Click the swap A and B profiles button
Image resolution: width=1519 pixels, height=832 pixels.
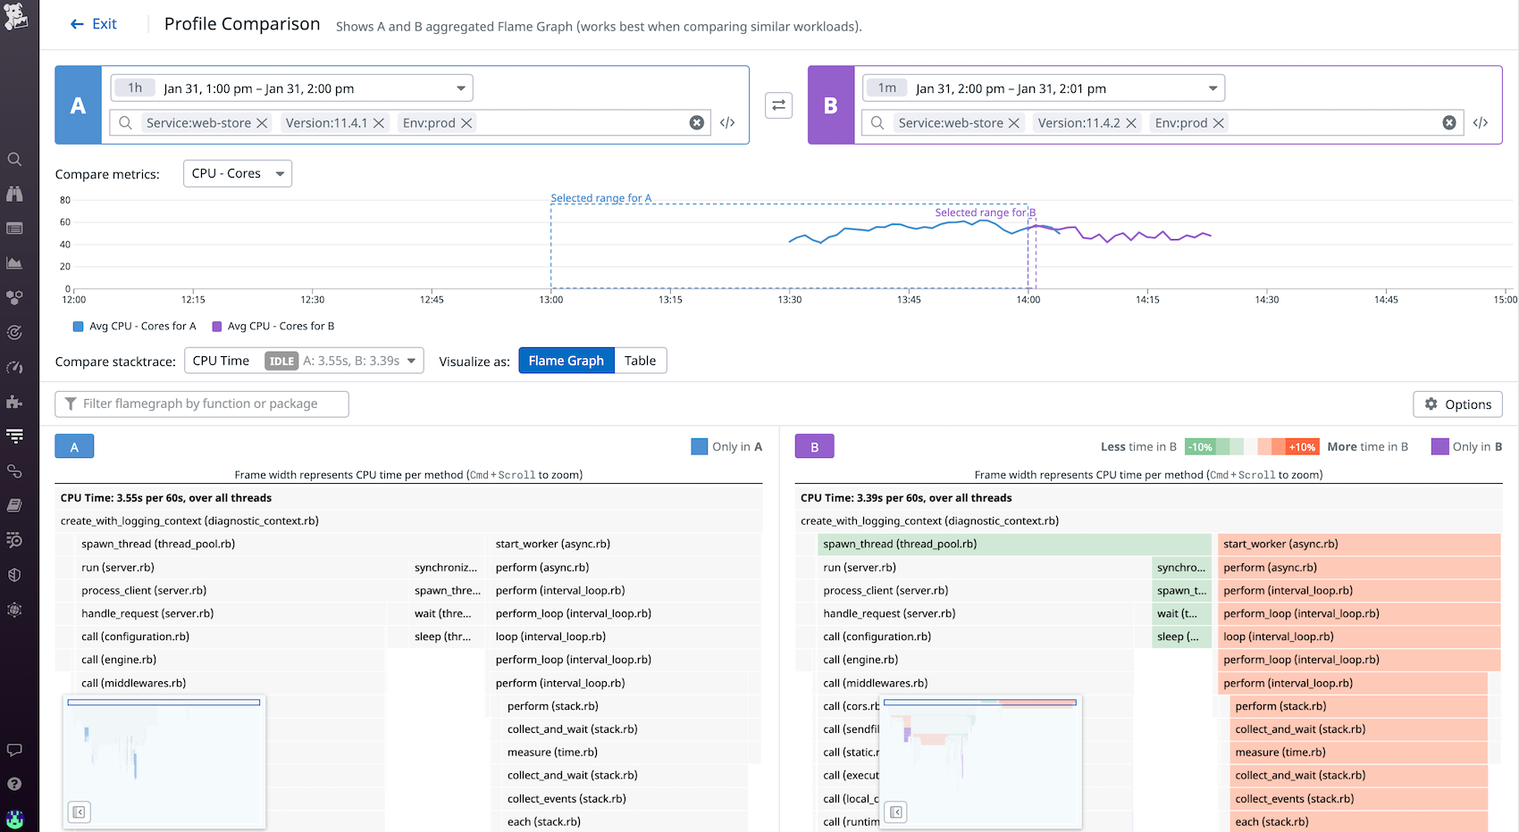pos(778,105)
